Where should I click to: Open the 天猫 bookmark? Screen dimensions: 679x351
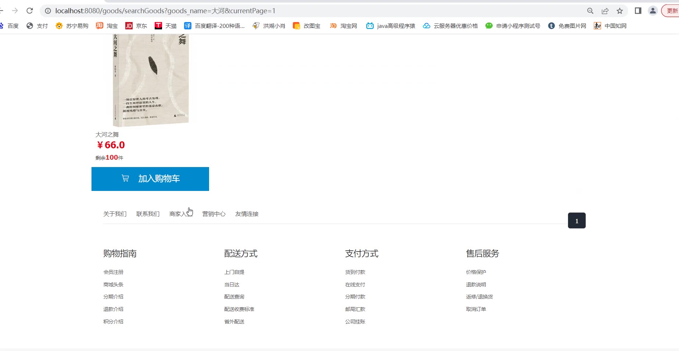[x=166, y=26]
